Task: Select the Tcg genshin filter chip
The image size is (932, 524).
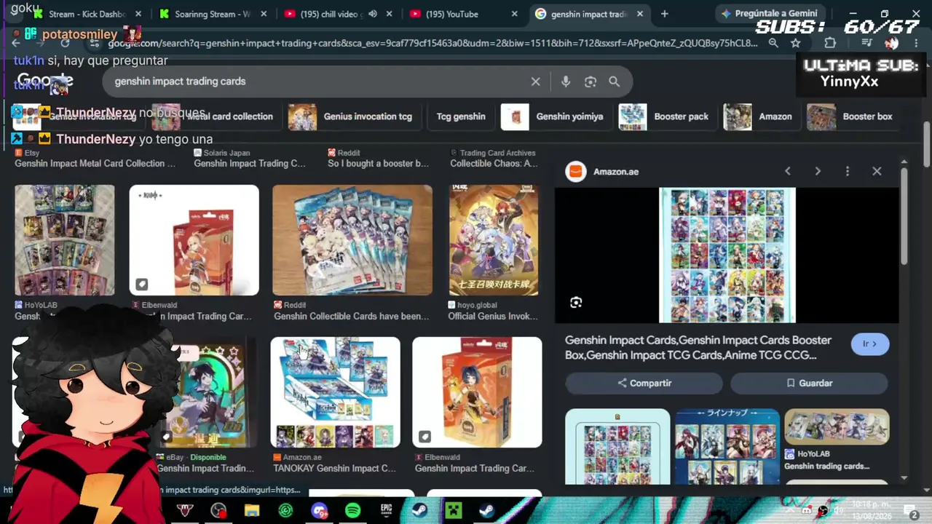Action: [461, 116]
